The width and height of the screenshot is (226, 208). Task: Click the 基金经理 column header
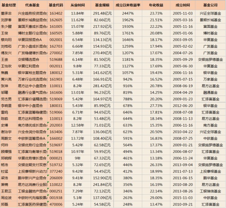pyautogui.click(x=8, y=5)
